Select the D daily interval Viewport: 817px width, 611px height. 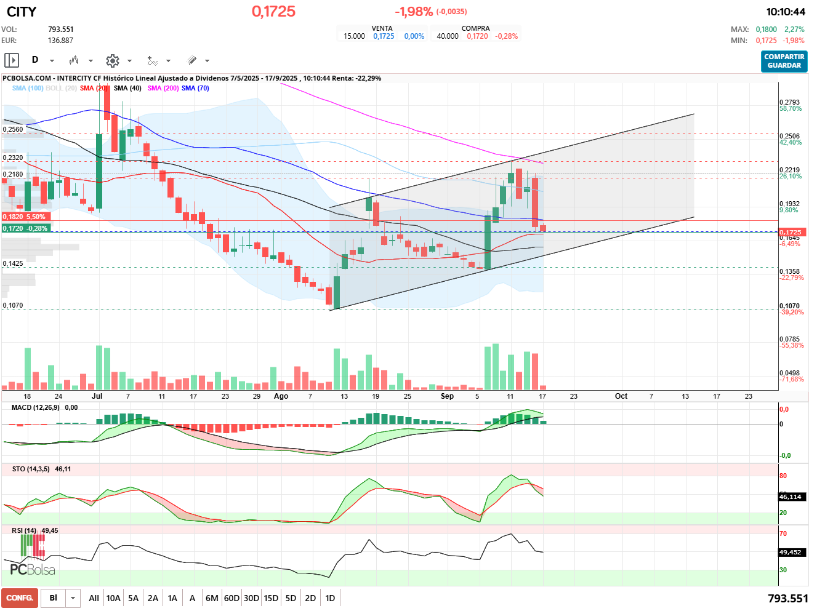pyautogui.click(x=35, y=60)
